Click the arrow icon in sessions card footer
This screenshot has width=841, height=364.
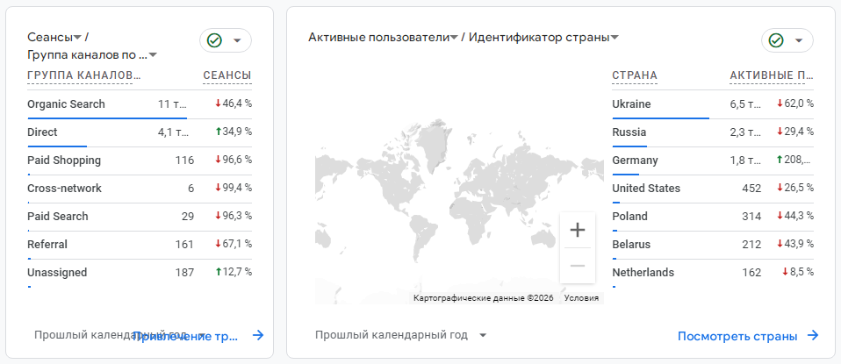click(x=258, y=335)
